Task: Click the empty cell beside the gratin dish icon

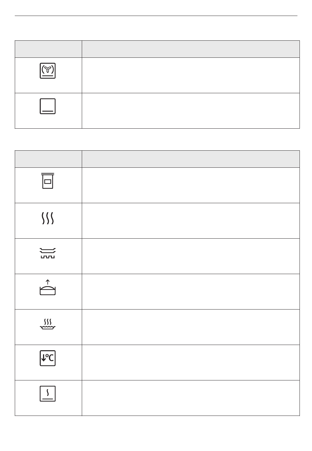Action: pos(191,327)
